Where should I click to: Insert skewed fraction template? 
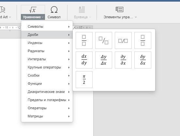tap(104, 40)
